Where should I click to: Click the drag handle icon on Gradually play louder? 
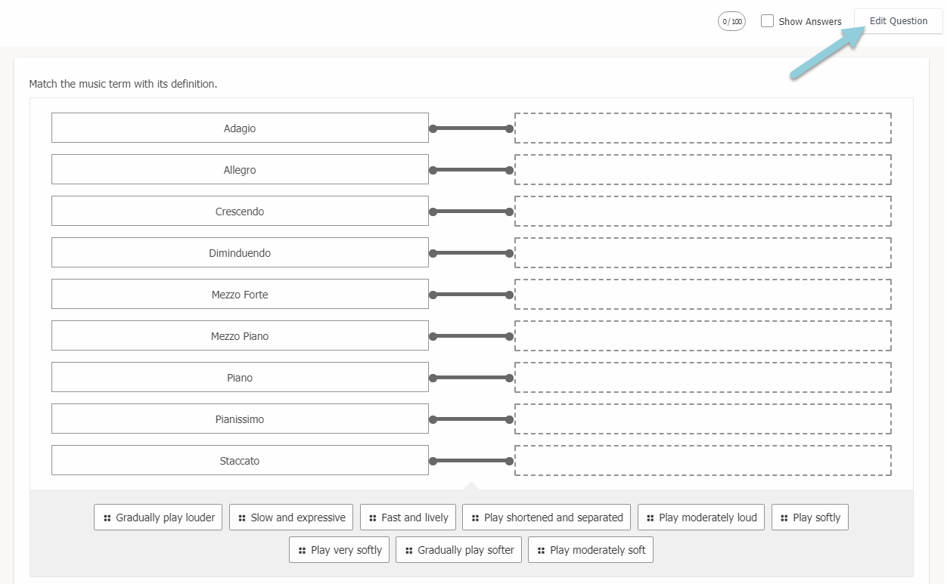pos(107,518)
